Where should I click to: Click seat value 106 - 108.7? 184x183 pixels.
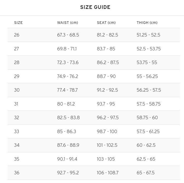pos(108,173)
